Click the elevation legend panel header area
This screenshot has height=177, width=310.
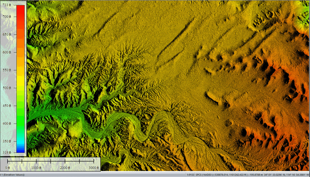(x=13, y=3)
